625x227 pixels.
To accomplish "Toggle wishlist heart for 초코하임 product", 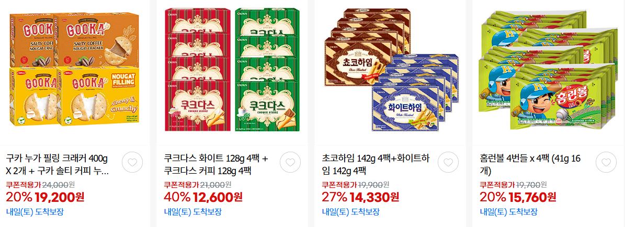I will 448,162.
